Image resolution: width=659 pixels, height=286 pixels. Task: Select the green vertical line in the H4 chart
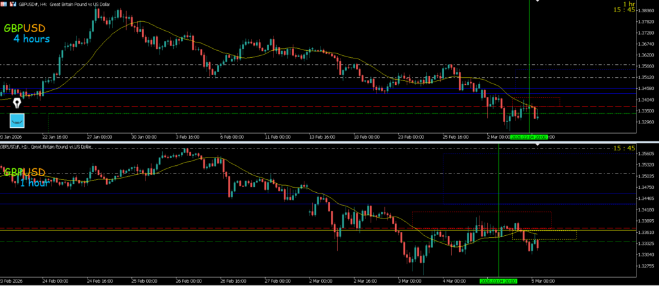(x=529, y=39)
